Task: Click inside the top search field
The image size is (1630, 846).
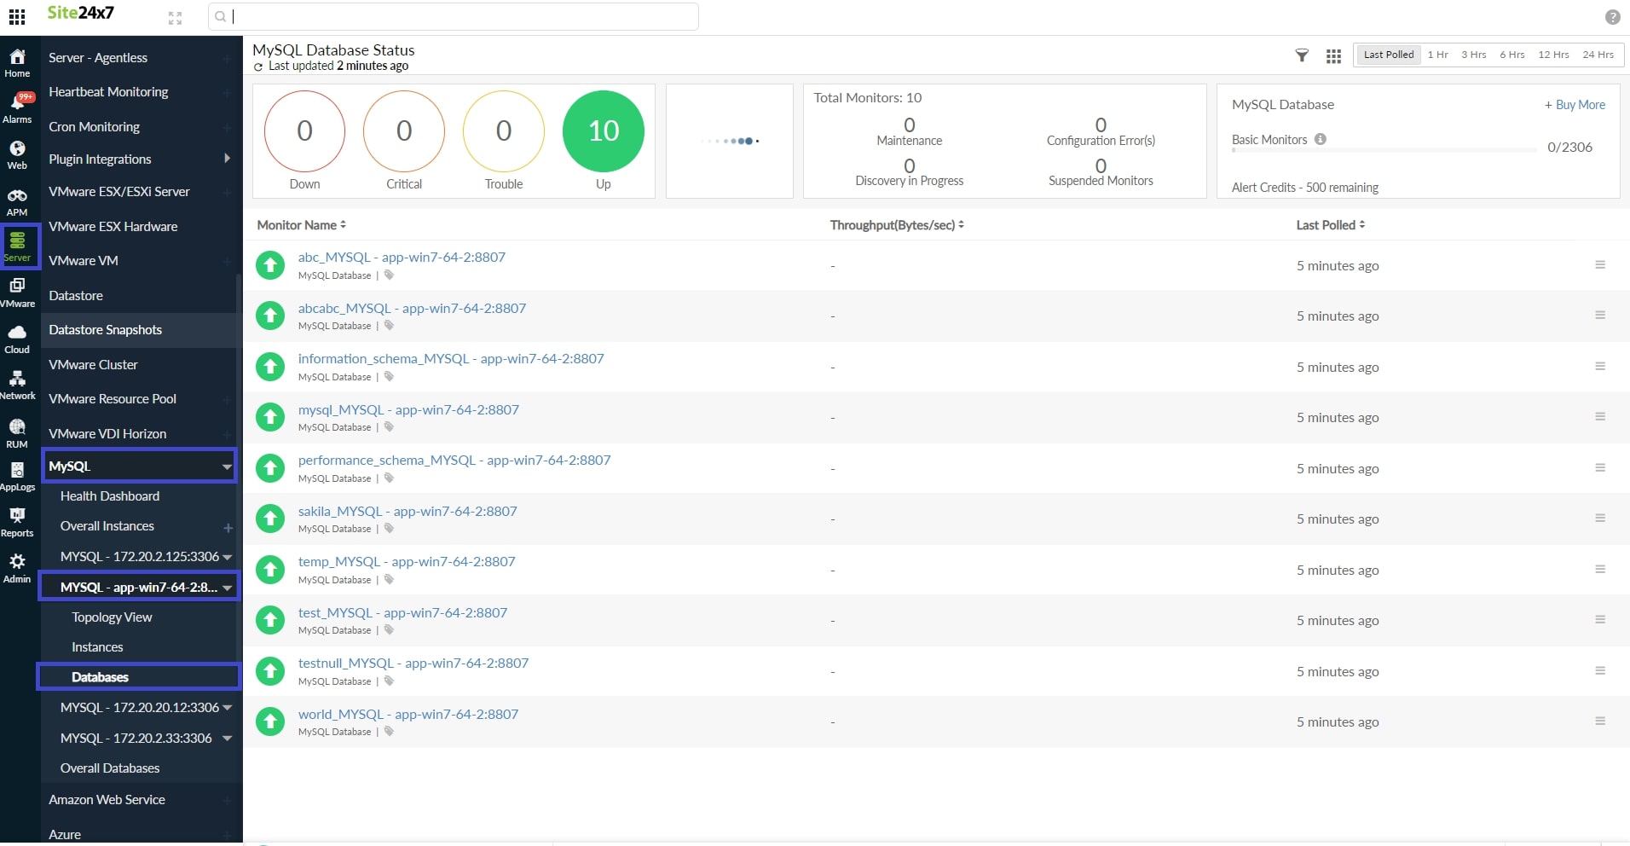Action: (x=452, y=16)
